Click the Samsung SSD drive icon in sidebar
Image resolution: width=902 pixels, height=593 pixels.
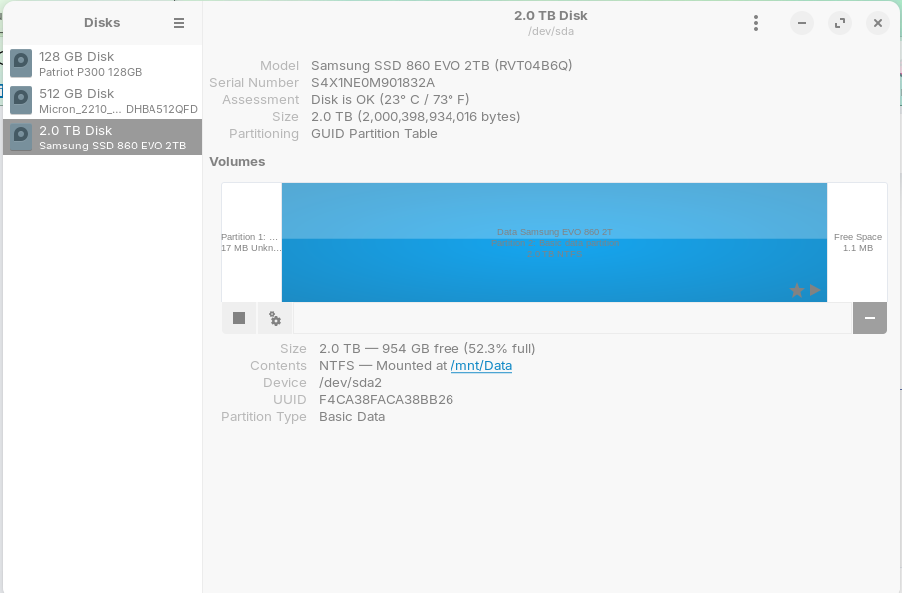[x=20, y=137]
